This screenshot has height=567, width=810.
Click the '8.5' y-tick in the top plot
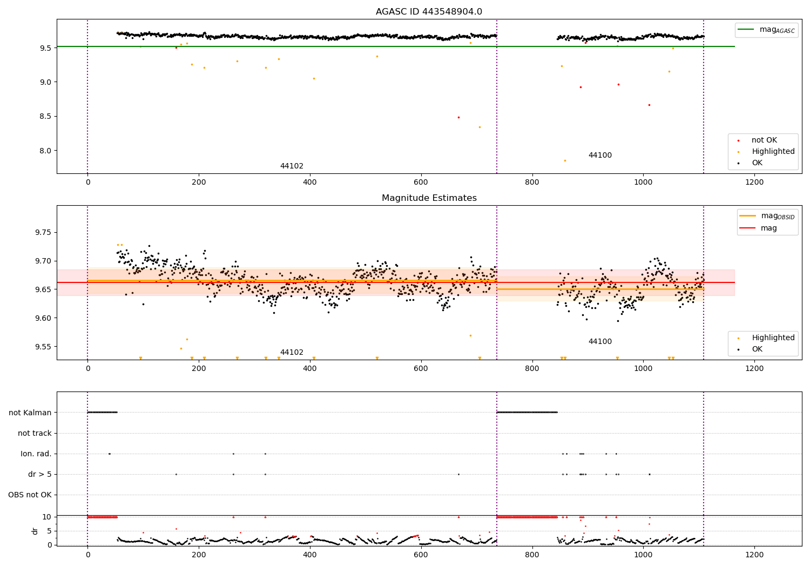(45, 117)
